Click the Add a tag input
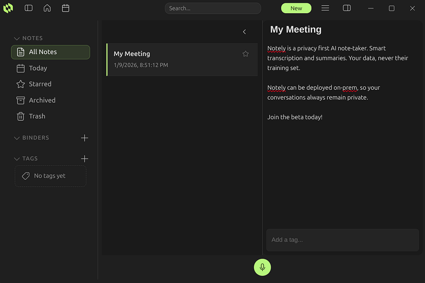 click(x=342, y=240)
